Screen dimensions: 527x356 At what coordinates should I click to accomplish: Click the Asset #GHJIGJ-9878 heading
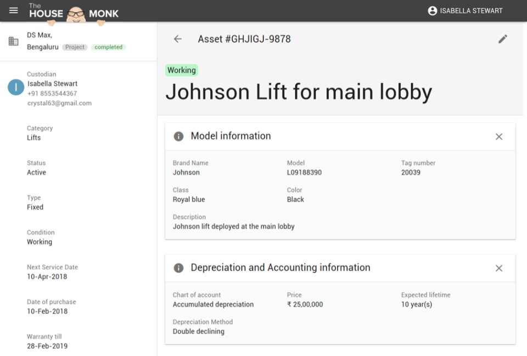pyautogui.click(x=244, y=39)
